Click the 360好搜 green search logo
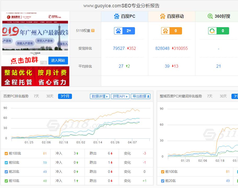238x188 pixels. pyautogui.click(x=210, y=16)
